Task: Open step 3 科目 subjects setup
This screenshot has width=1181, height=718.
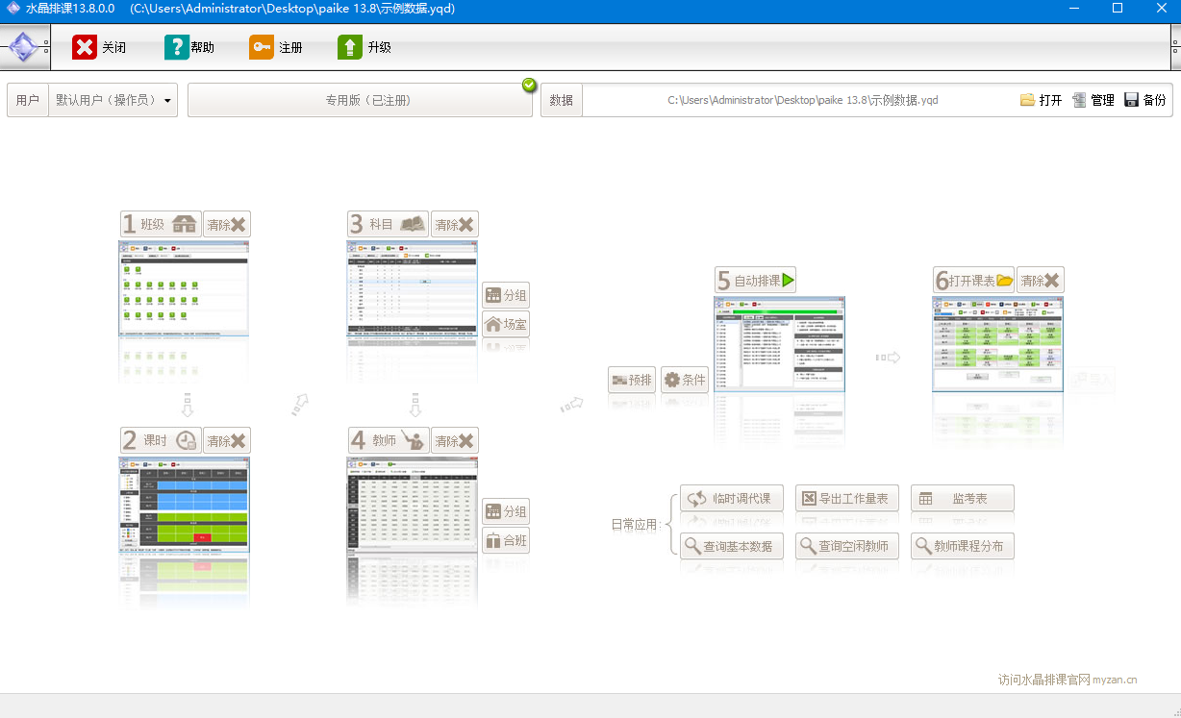Action: [388, 225]
